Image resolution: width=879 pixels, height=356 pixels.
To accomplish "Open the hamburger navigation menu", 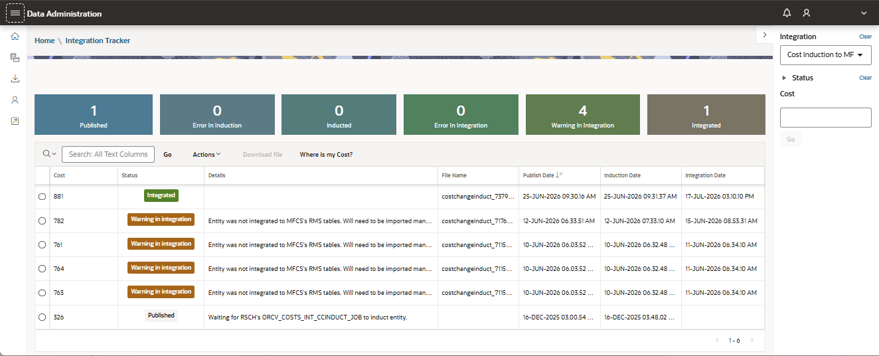I will click(x=15, y=13).
